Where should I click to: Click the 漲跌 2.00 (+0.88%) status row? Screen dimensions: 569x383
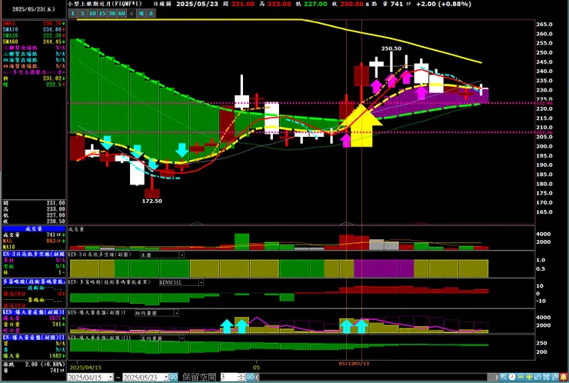(x=34, y=364)
